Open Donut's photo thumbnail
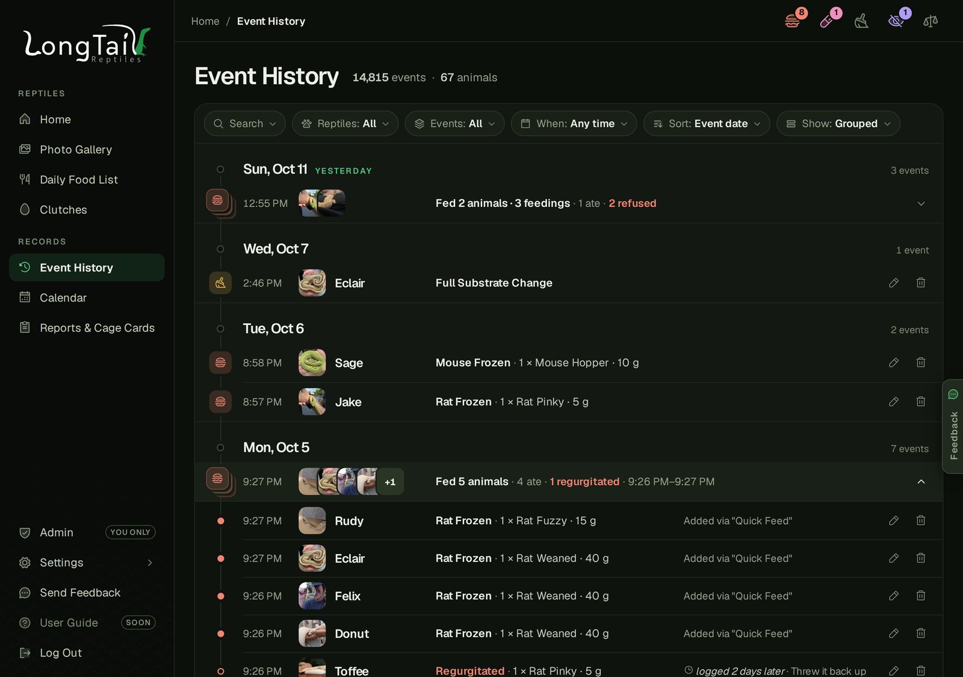The image size is (963, 677). (x=312, y=633)
